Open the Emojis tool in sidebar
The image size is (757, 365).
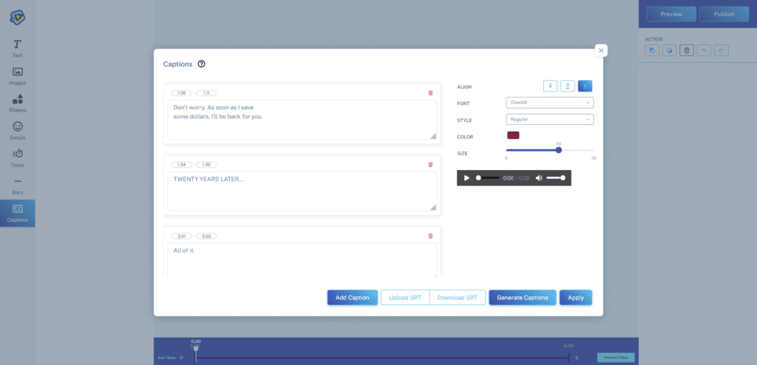point(18,131)
